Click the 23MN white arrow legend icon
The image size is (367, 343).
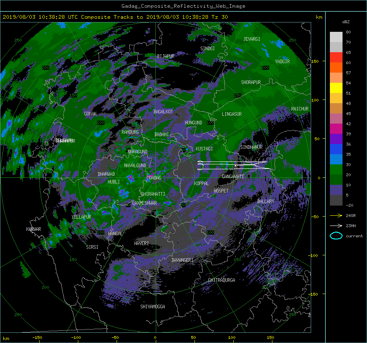336,226
